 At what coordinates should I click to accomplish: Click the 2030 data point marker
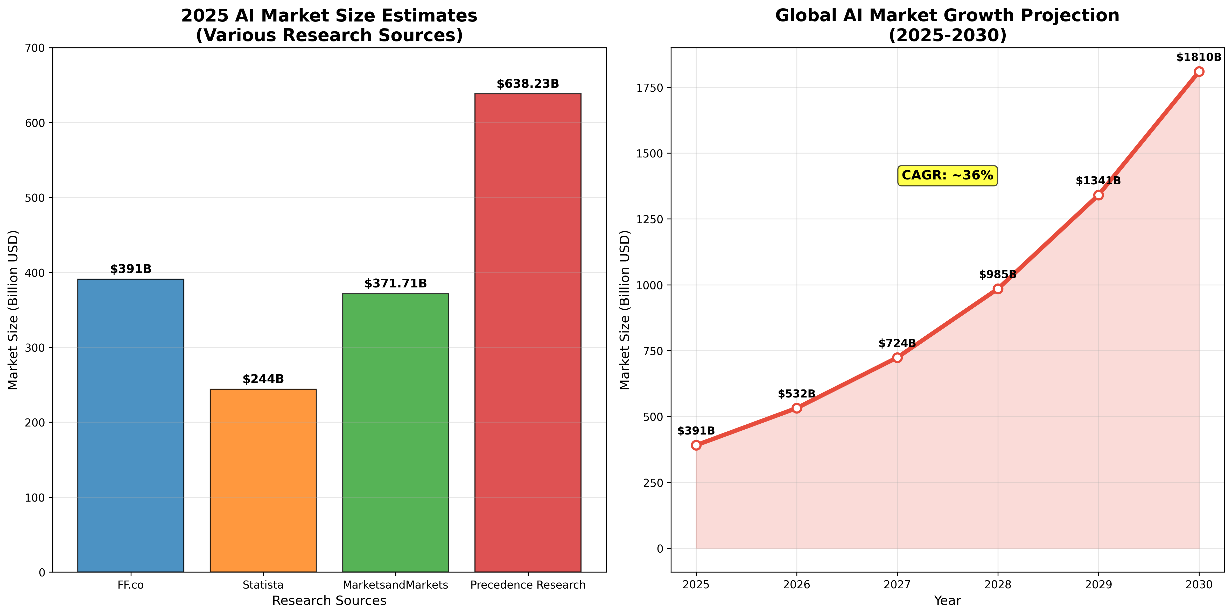pos(1199,72)
